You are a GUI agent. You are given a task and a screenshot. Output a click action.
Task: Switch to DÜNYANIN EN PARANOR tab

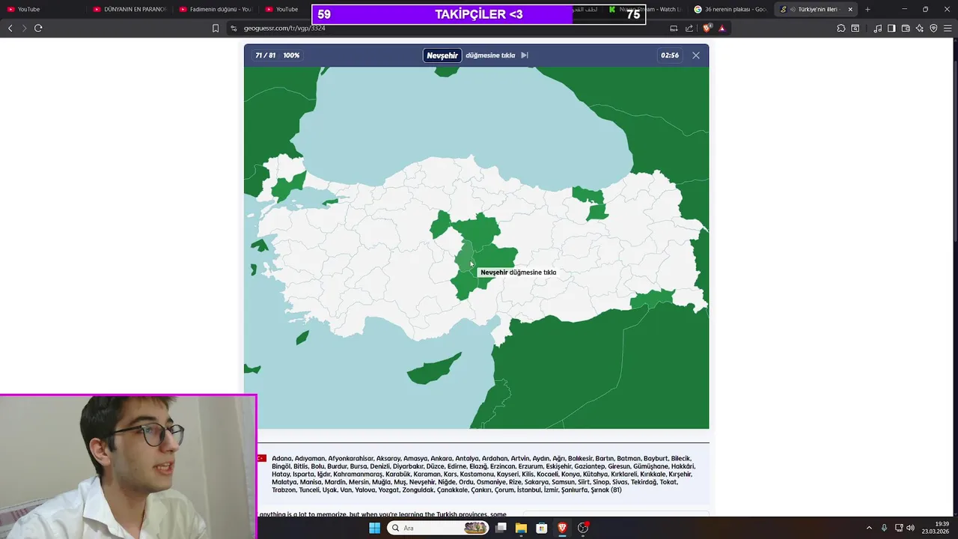pyautogui.click(x=129, y=9)
